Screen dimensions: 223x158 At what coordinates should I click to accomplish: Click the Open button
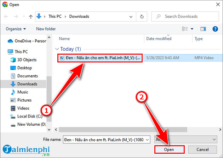(x=169, y=149)
